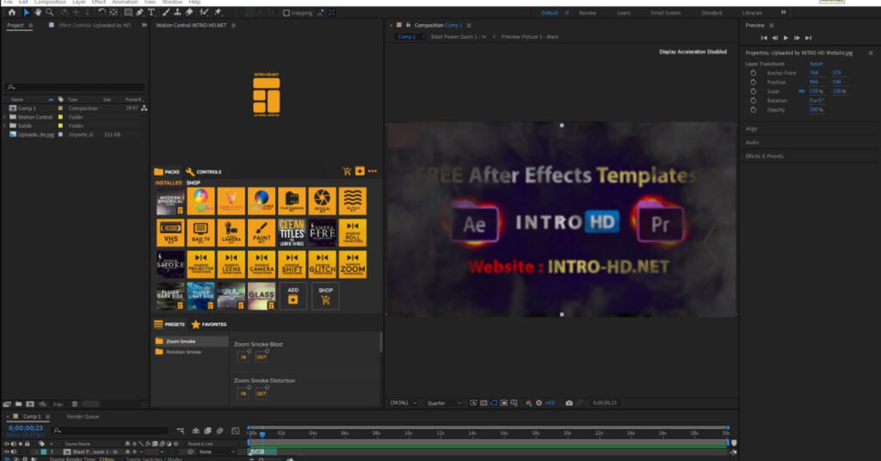Open the Bad TV kit pack
This screenshot has width=881, height=461.
click(x=200, y=232)
